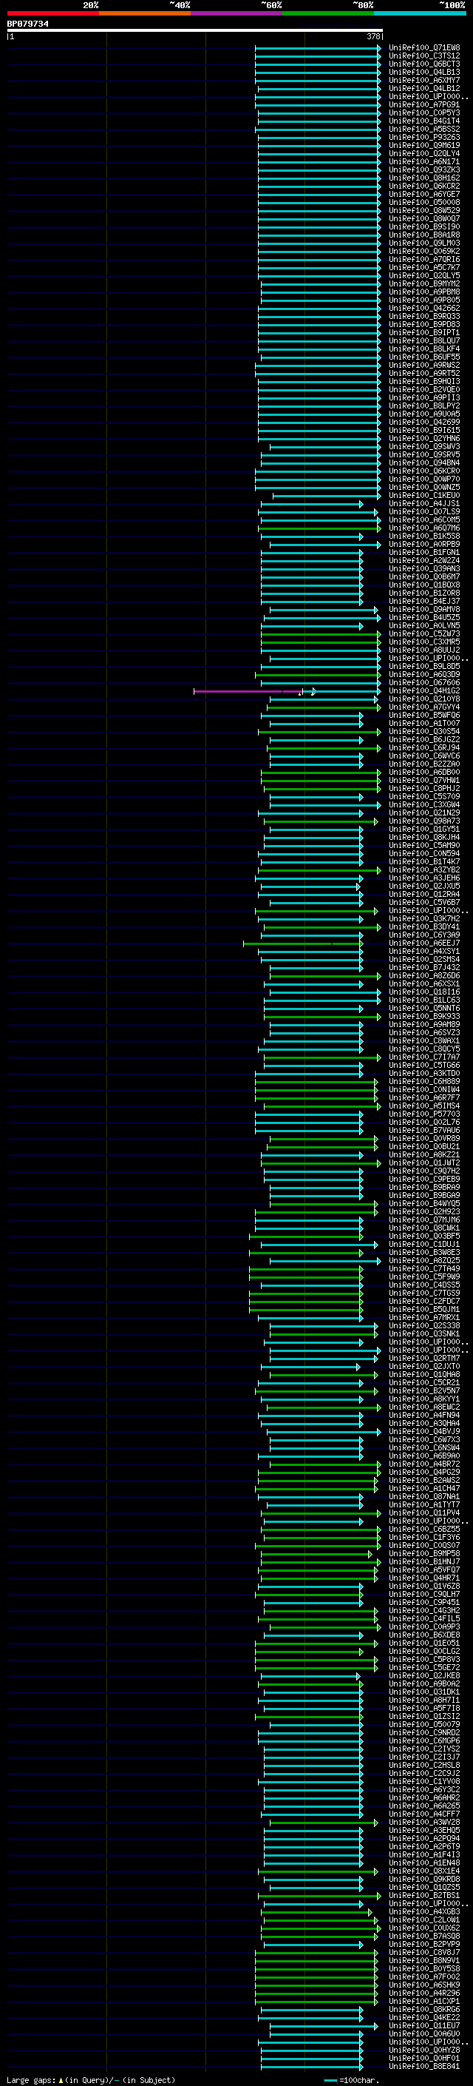The width and height of the screenshot is (473, 2086).
Task: Select hit label UniRef100_Q2QLY4
Action: 424,153
